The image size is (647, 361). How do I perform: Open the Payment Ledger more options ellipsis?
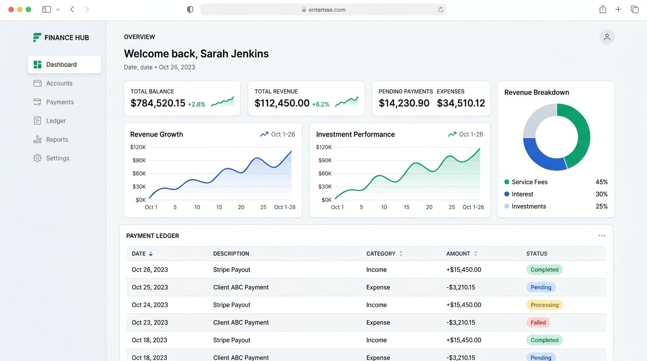point(602,236)
